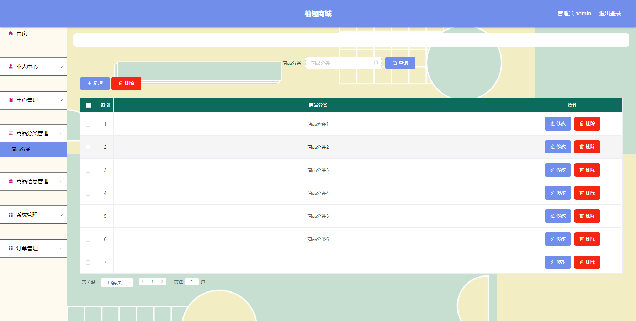
Task: Collapse the 商品分类管理 sidebar section
Action: point(33,133)
